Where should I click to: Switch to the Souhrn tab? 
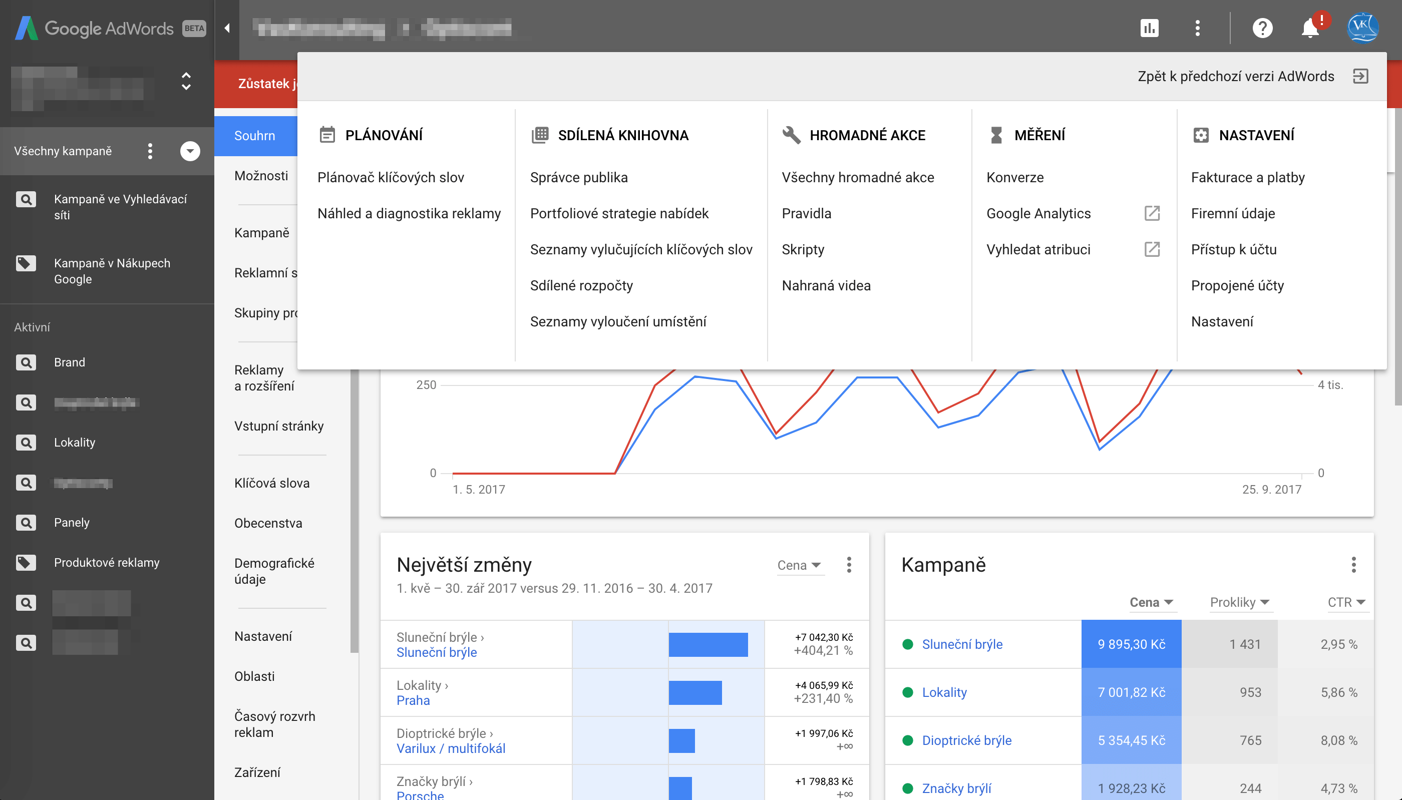tap(255, 136)
